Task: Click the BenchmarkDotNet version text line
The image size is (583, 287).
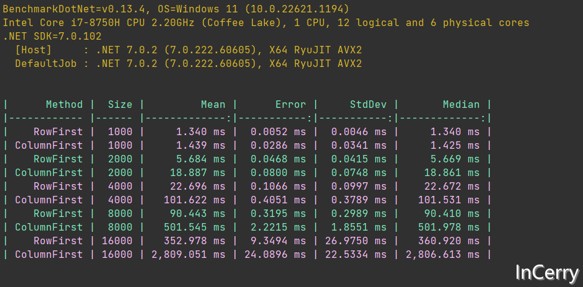Action: click(x=176, y=9)
